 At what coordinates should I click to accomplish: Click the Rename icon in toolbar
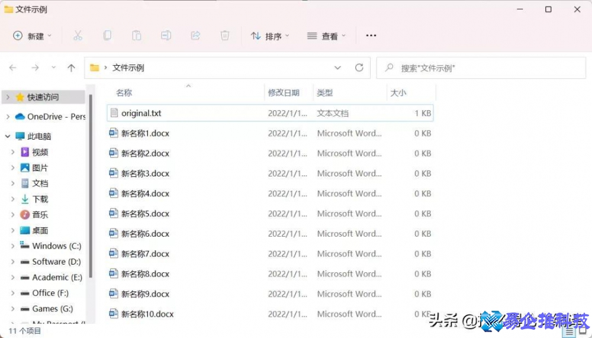coord(166,36)
